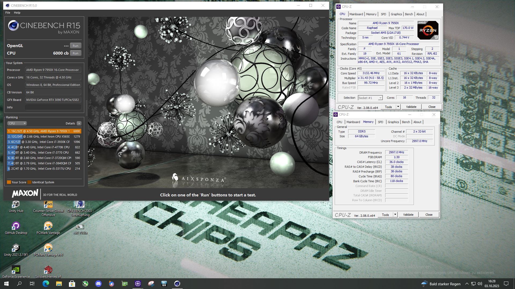Screen dimensions: 515x289
Task: Open Microsoft Store from the taskbar
Action: coord(72,284)
